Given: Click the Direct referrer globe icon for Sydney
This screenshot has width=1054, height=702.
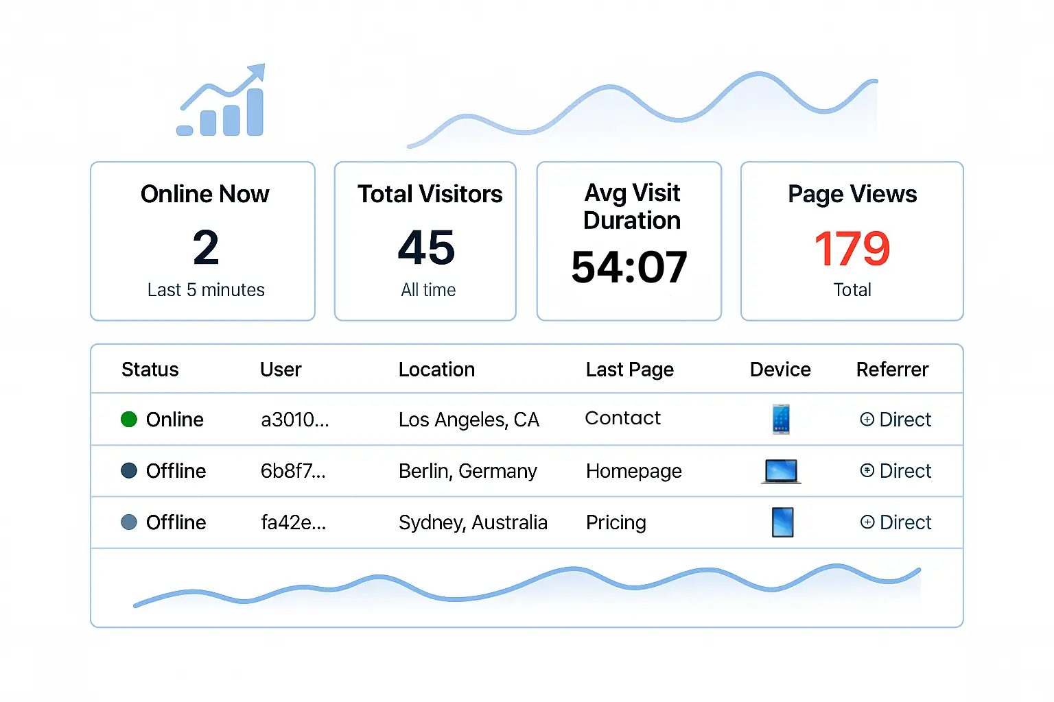Looking at the screenshot, I should click(867, 522).
